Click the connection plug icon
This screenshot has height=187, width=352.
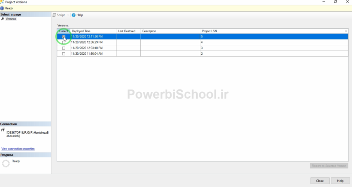(3, 130)
